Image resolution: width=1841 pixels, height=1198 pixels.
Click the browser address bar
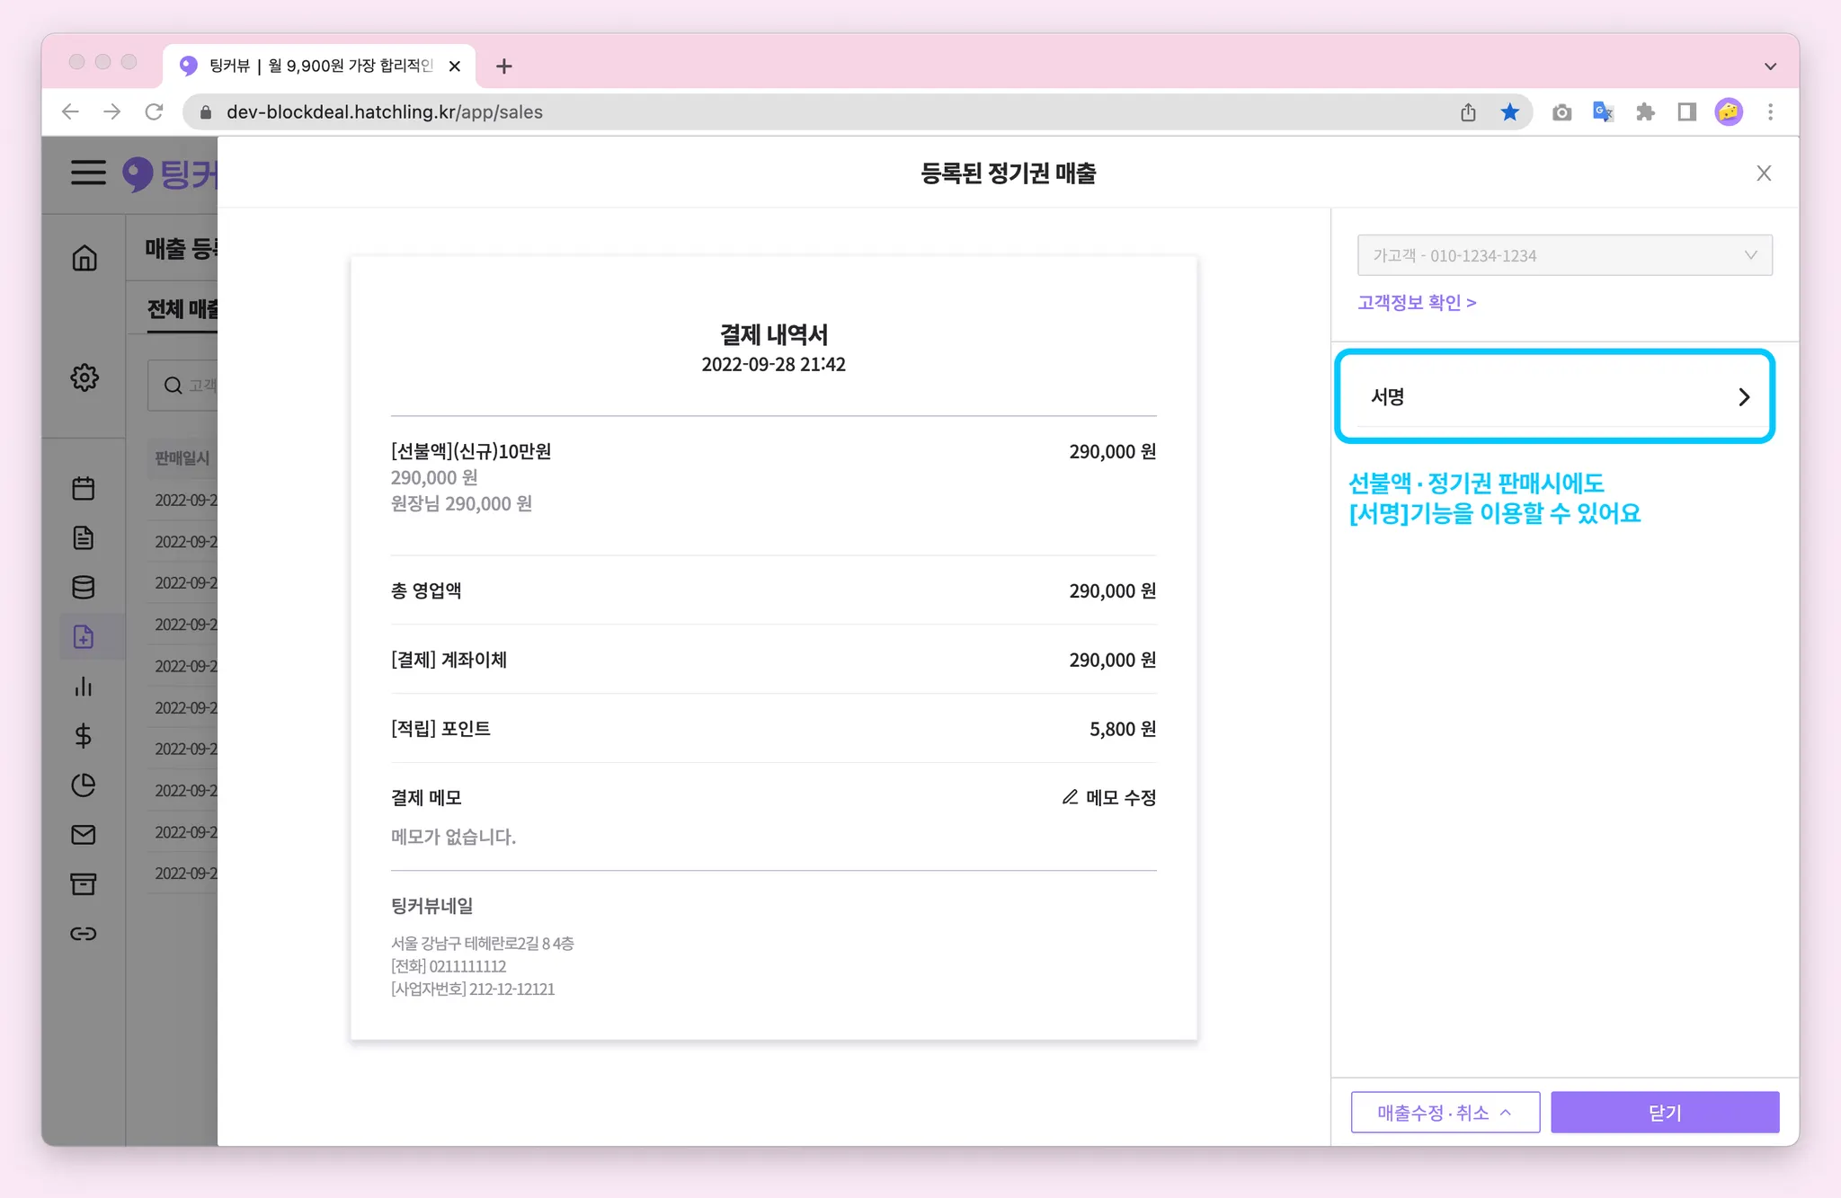809,112
